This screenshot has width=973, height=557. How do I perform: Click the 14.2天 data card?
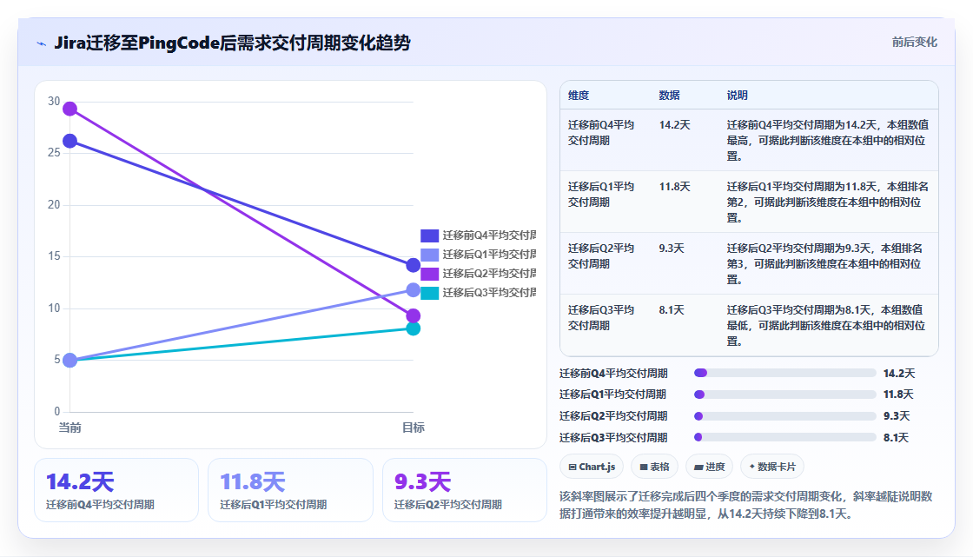(x=116, y=490)
